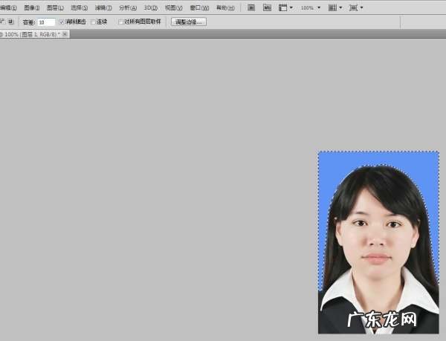Screen dimensions: 446x341
Task: Open the 100% zoom level dropdown
Action: (x=311, y=7)
